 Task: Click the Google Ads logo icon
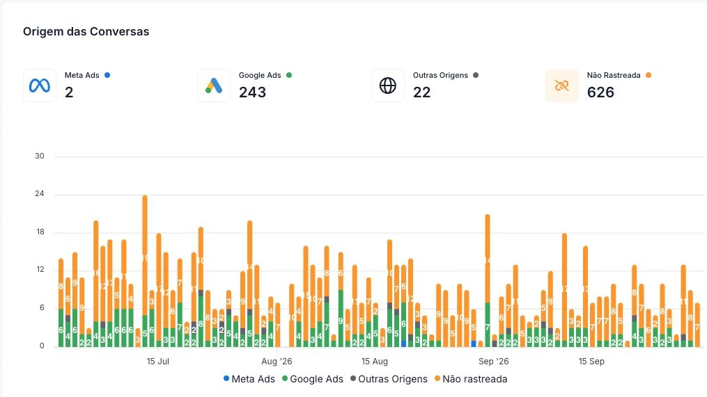(214, 86)
